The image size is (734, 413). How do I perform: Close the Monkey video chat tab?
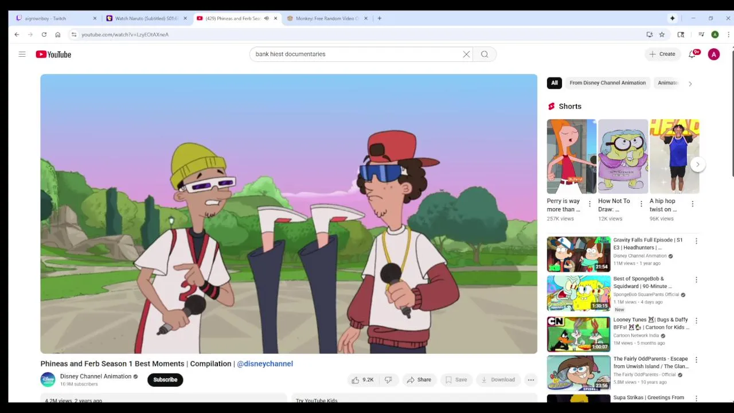click(x=365, y=18)
